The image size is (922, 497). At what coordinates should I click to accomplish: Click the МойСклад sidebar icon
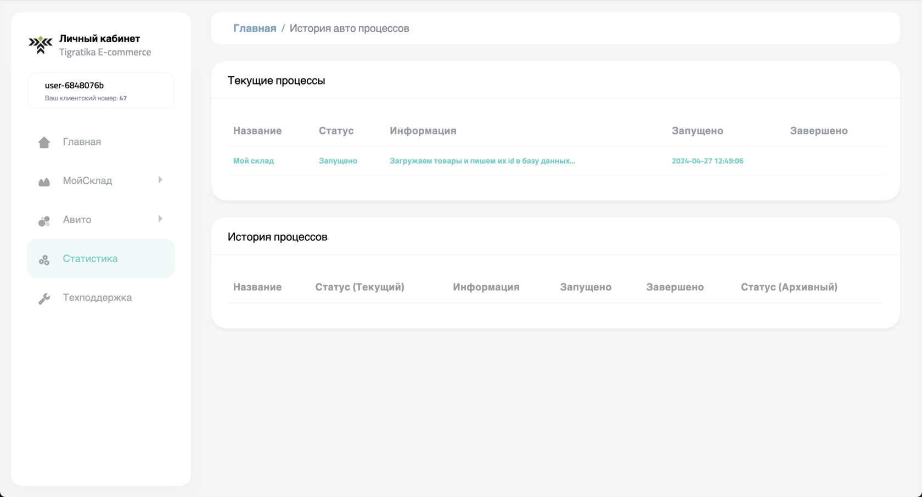click(44, 182)
